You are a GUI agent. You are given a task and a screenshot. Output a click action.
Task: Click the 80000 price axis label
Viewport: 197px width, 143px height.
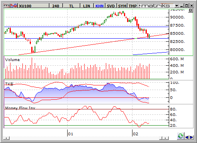(x=177, y=50)
